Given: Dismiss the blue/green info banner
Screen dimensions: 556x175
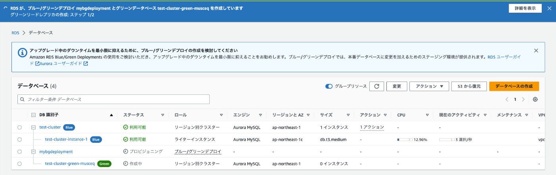Looking at the screenshot, I should click(x=536, y=50).
